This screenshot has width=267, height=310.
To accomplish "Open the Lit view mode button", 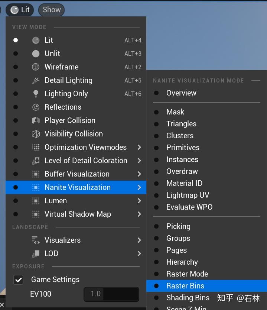I will point(20,10).
